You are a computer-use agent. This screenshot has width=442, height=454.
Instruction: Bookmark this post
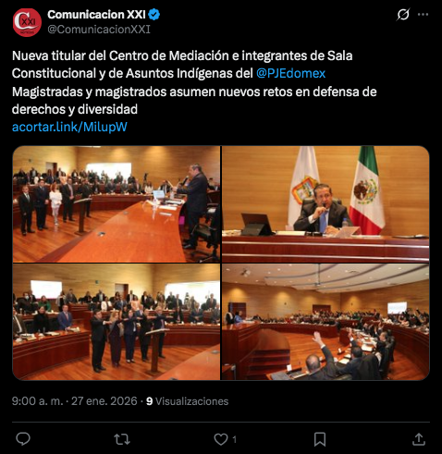320,439
